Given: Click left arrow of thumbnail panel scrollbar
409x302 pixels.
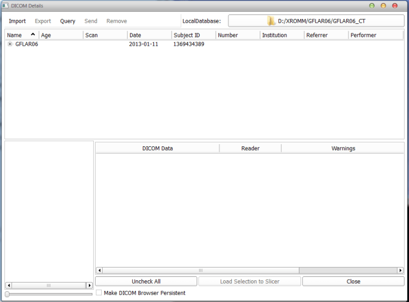Looking at the screenshot, I should pyautogui.click(x=8, y=285).
